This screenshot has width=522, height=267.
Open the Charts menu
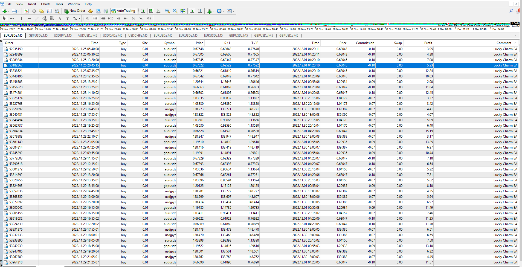[45, 4]
